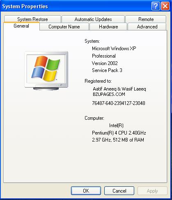Click the "BZUPAGES.COM" organization text
This screenshot has height=200, width=172.
pos(109,94)
